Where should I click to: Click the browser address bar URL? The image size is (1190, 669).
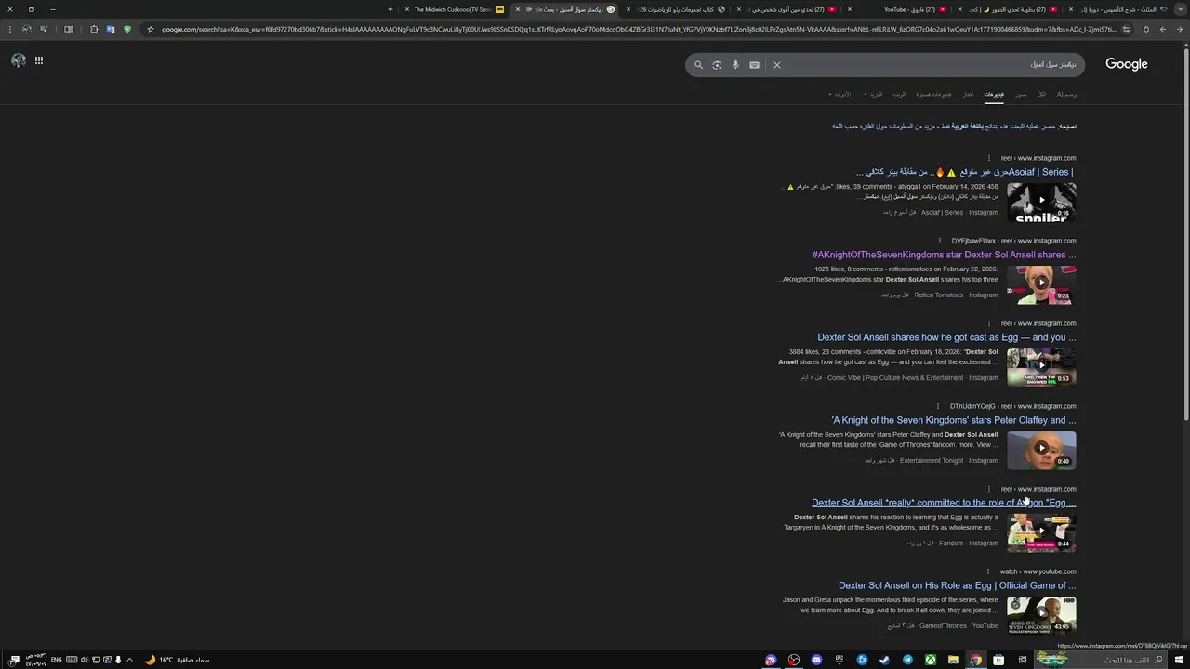[x=638, y=29]
